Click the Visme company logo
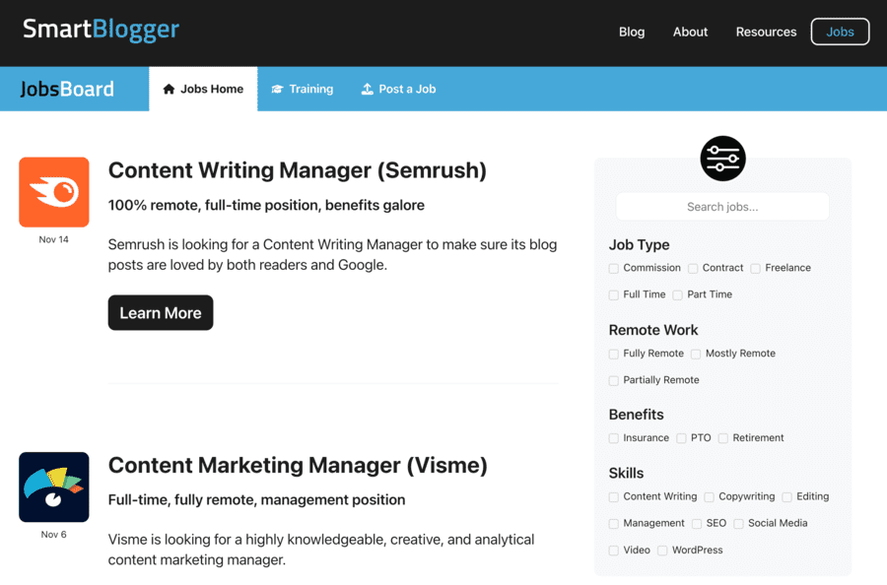 (54, 487)
